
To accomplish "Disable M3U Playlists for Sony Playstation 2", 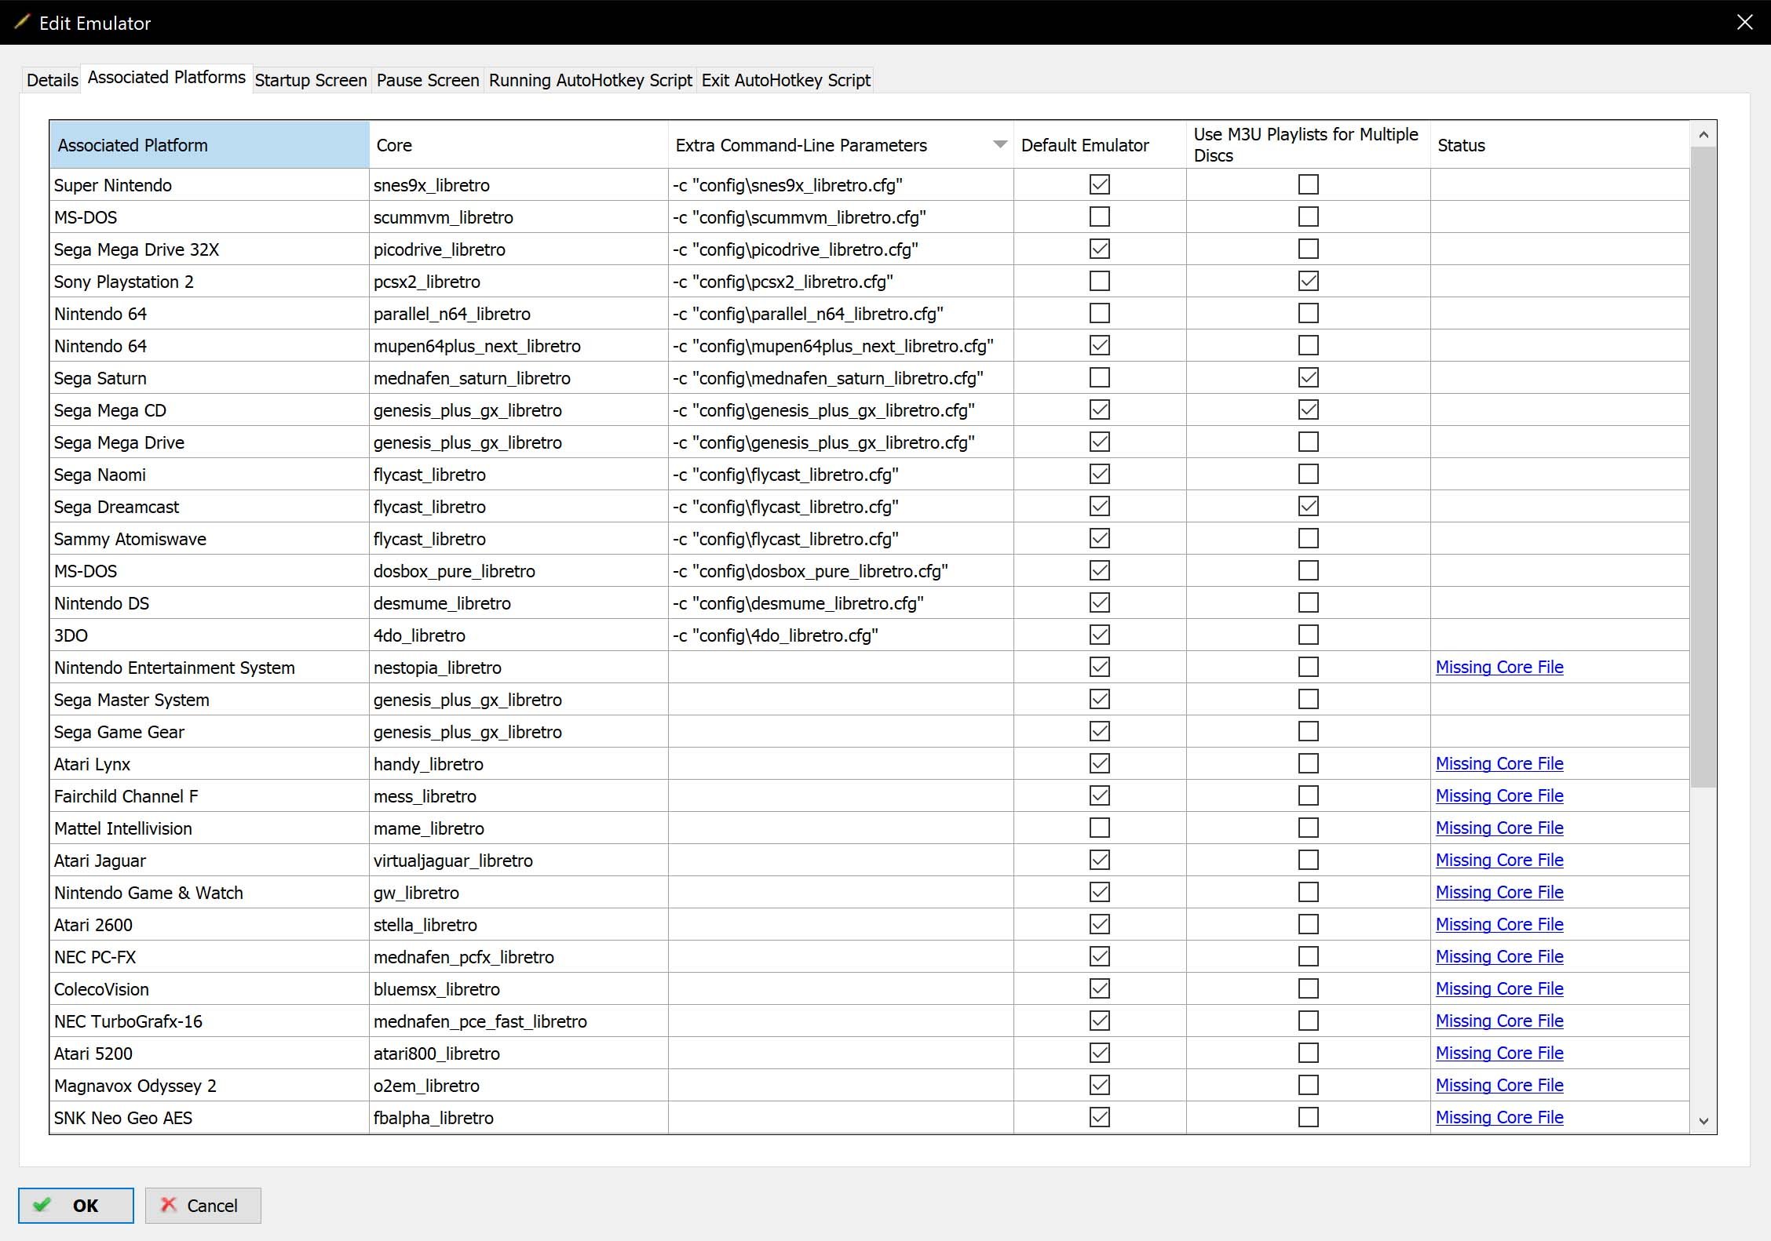I will (x=1309, y=281).
